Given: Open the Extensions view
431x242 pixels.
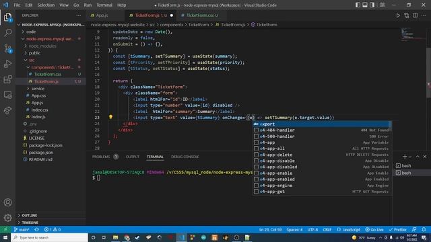Looking at the screenshot, I should 7,79.
